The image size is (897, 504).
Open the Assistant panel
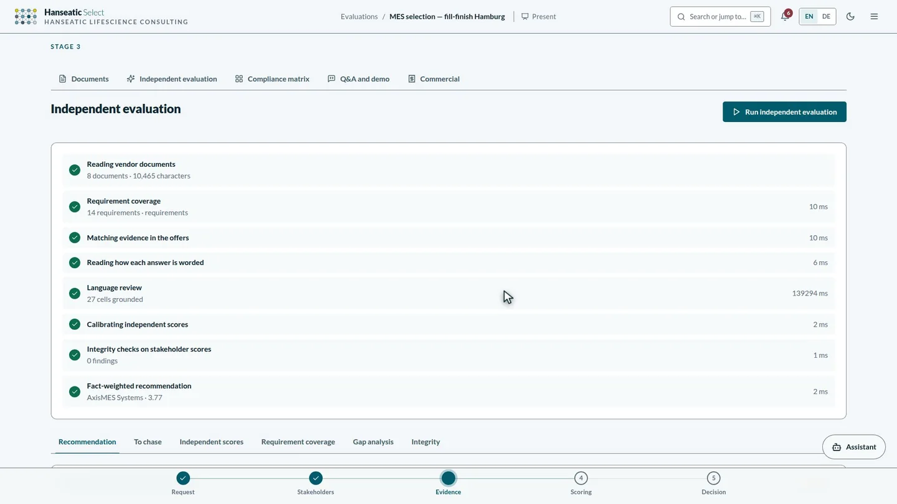(854, 447)
